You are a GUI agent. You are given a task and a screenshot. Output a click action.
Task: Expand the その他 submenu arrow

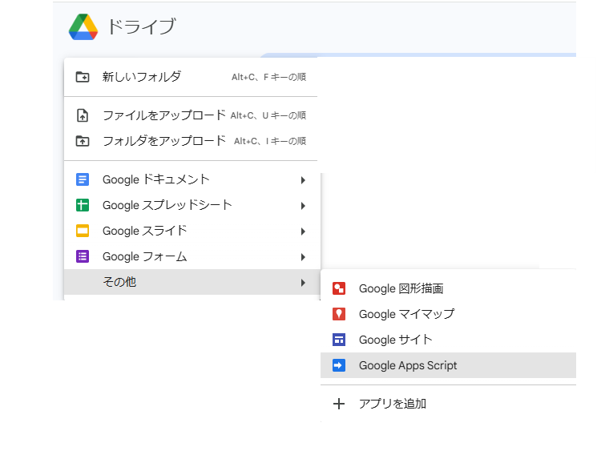coord(303,283)
